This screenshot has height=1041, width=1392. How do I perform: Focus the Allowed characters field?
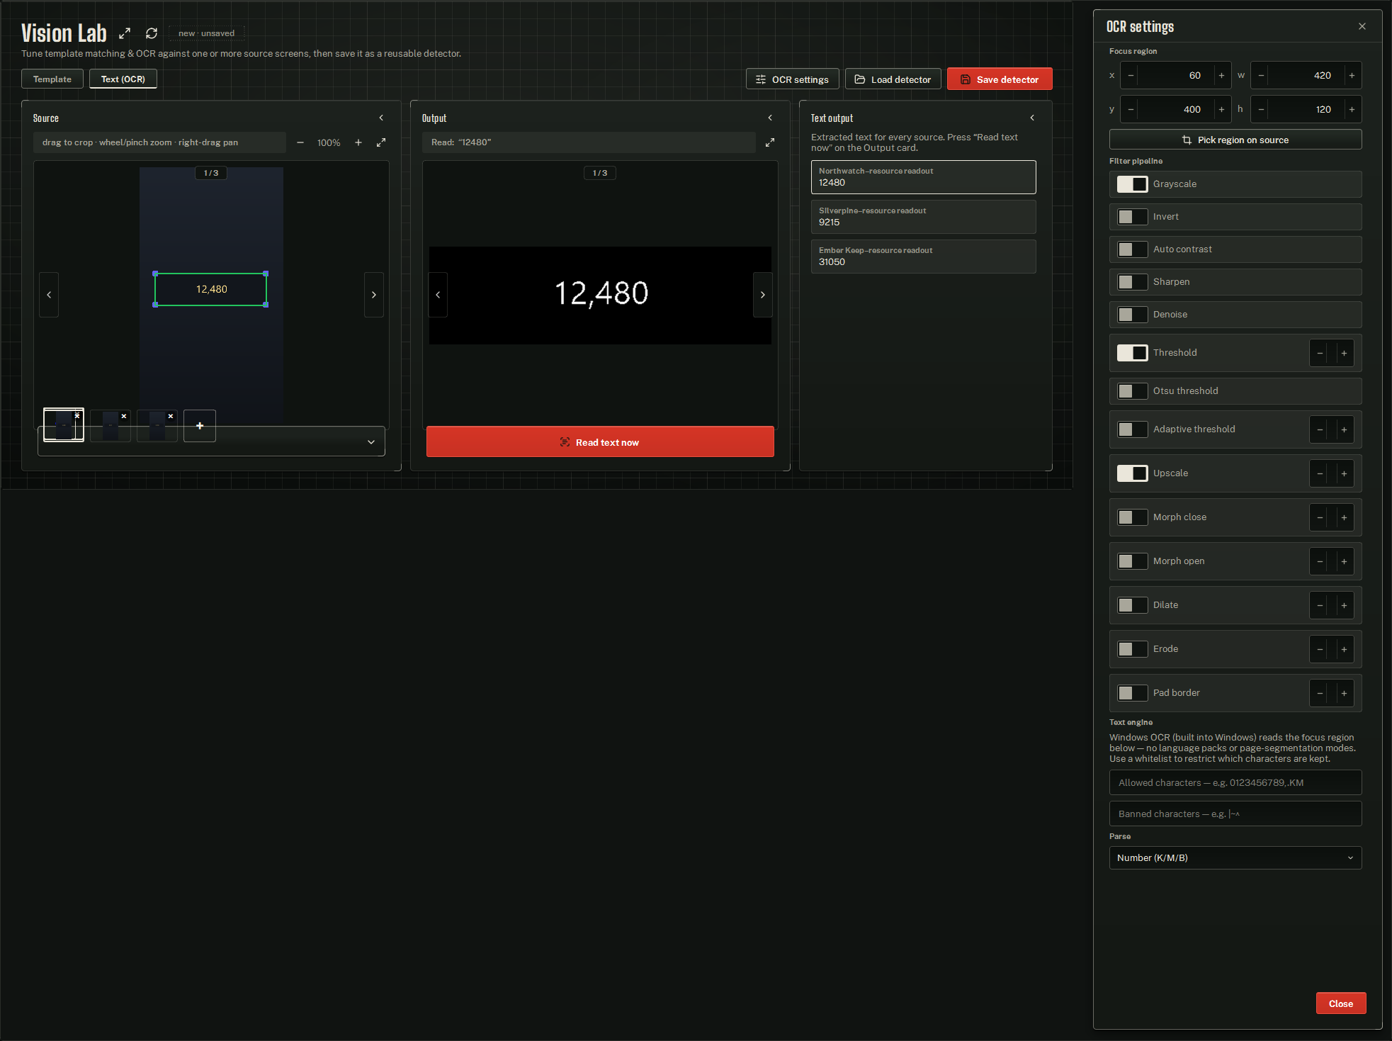1235,783
